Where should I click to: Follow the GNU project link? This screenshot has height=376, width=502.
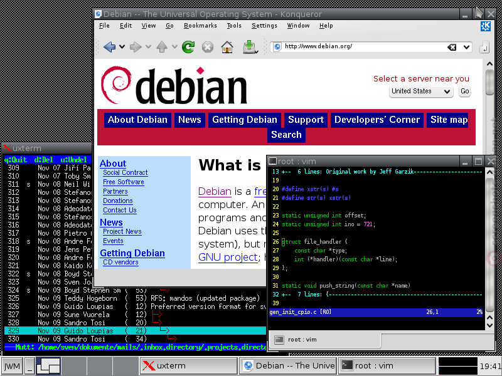click(x=228, y=258)
